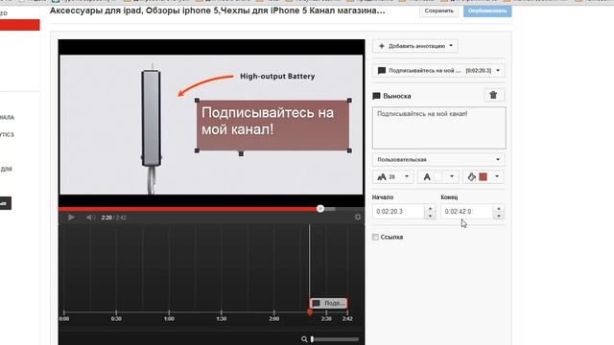
Task: Click the red playhead marker on timeline
Action: coord(310,312)
